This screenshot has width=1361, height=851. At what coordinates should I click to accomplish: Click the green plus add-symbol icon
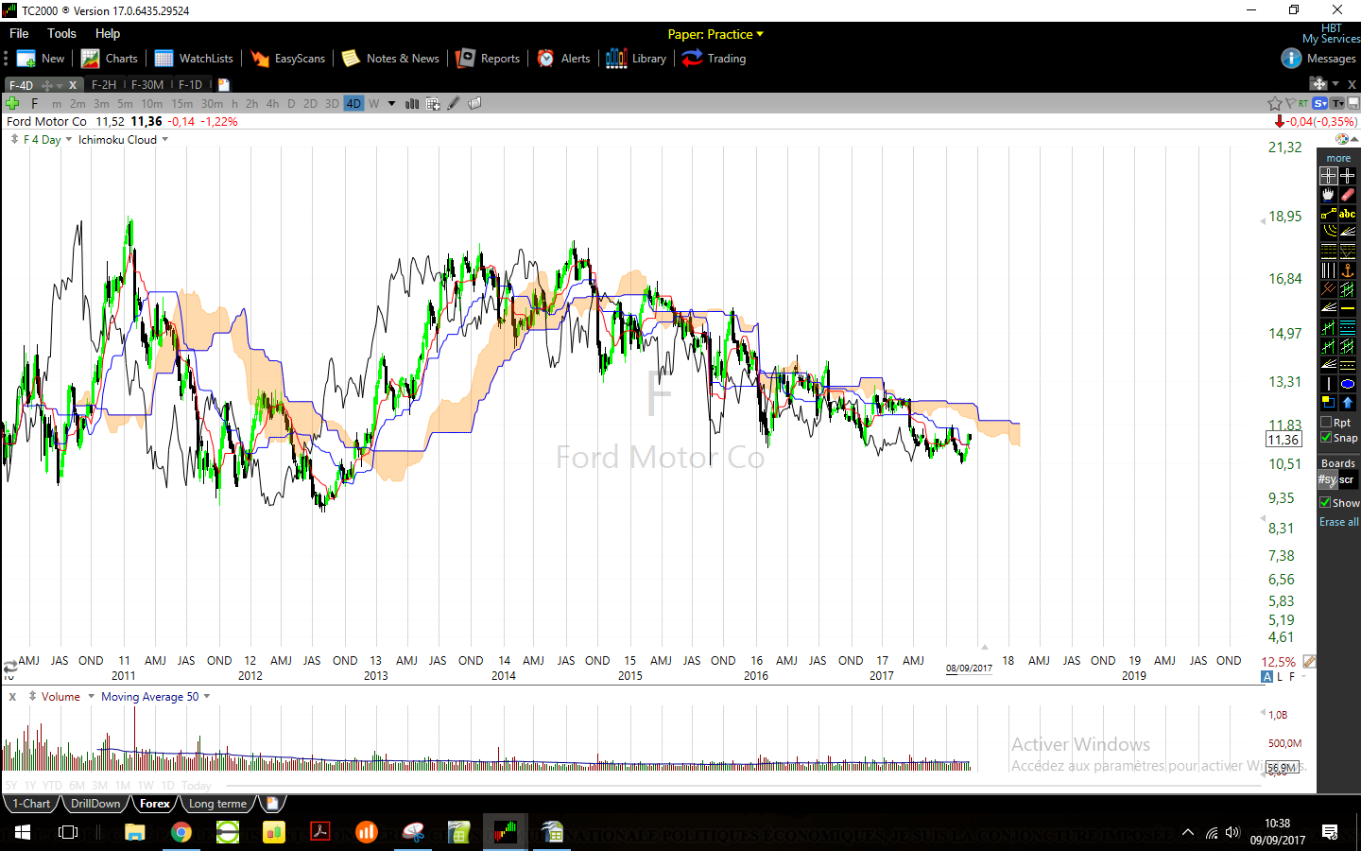click(x=12, y=103)
